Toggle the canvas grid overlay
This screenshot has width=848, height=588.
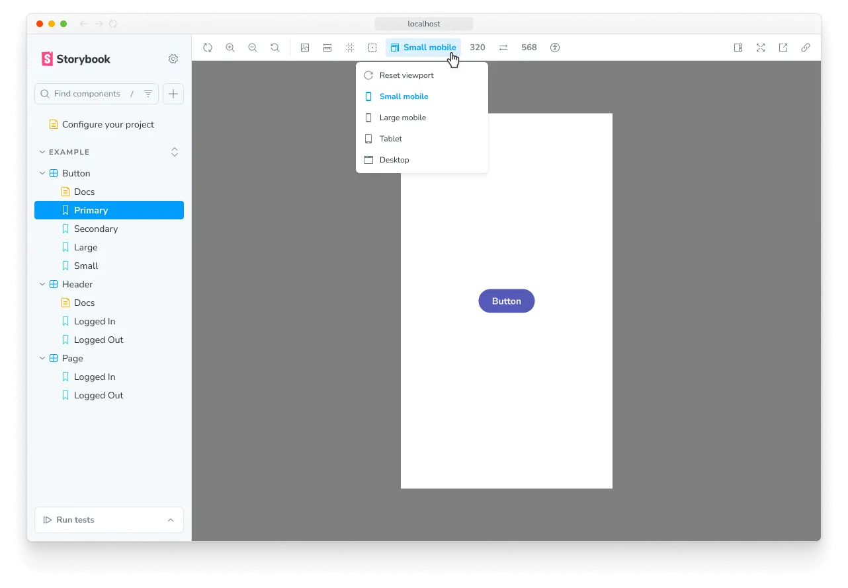pyautogui.click(x=350, y=47)
